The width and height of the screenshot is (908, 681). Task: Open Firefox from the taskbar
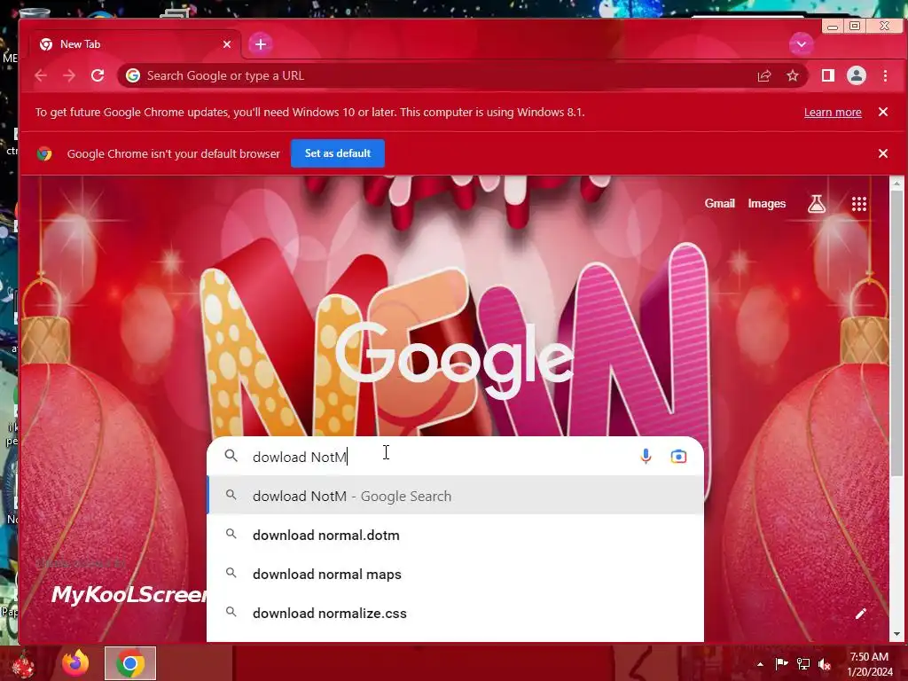[75, 663]
